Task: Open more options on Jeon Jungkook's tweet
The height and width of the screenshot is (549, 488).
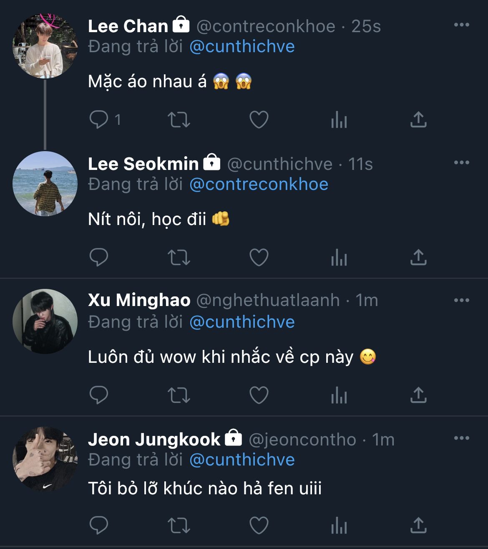Action: tap(461, 438)
